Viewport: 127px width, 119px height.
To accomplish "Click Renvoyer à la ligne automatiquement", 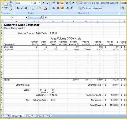I will point(99,3).
